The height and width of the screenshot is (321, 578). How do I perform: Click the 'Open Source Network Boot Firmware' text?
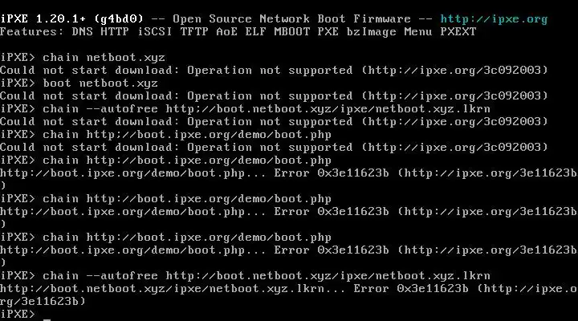coord(291,19)
